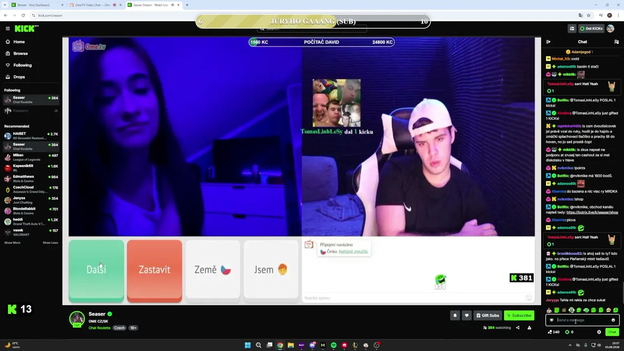
Task: Subscribe to the Seaser channel
Action: click(x=519, y=315)
